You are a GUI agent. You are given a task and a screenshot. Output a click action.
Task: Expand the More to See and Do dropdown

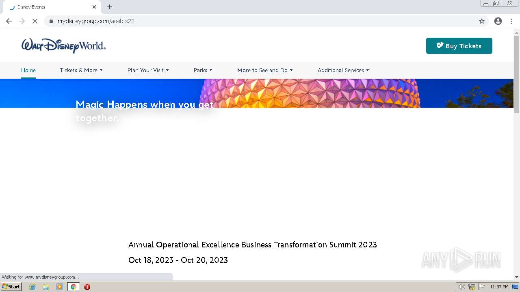(x=265, y=70)
